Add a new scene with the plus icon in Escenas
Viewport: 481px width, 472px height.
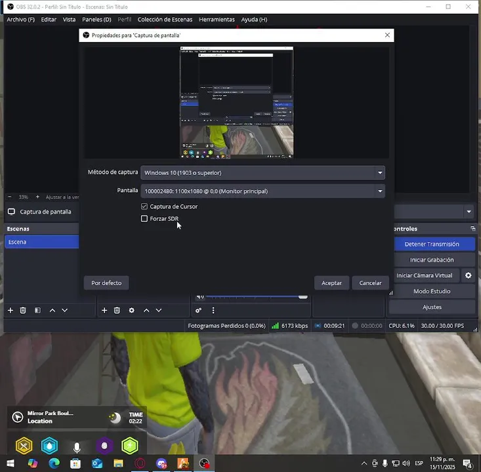[10, 311]
